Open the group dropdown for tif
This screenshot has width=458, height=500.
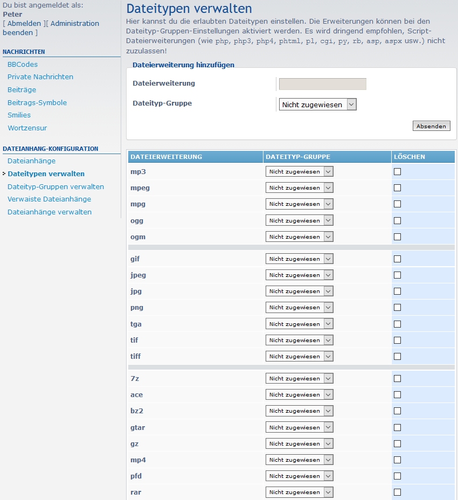tap(300, 340)
